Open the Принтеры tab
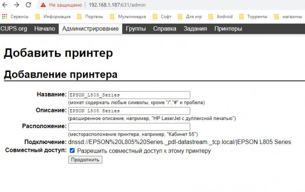The width and height of the screenshot is (305, 192). [228, 29]
